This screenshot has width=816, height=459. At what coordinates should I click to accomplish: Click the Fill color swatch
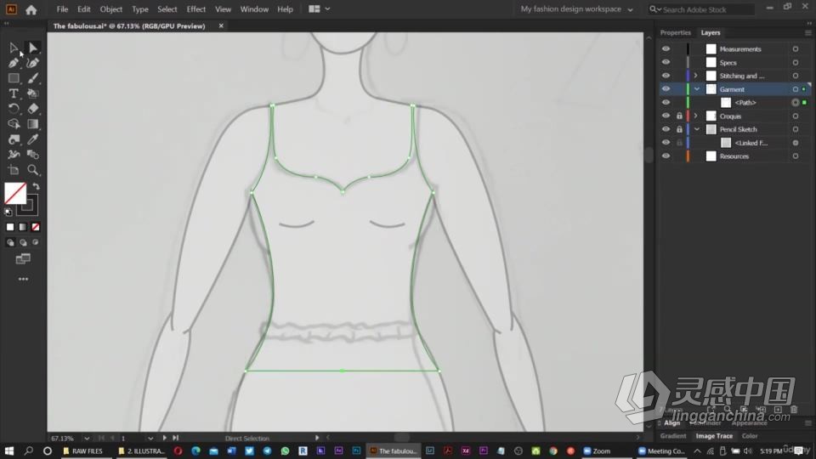tap(14, 194)
